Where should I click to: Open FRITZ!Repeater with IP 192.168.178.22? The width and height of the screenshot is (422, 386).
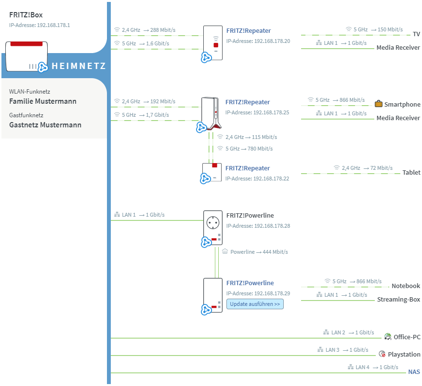pyautogui.click(x=248, y=168)
